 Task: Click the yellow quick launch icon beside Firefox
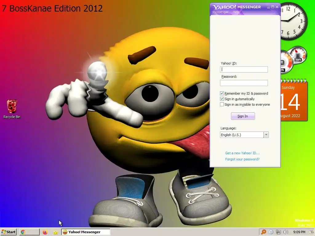point(55,232)
